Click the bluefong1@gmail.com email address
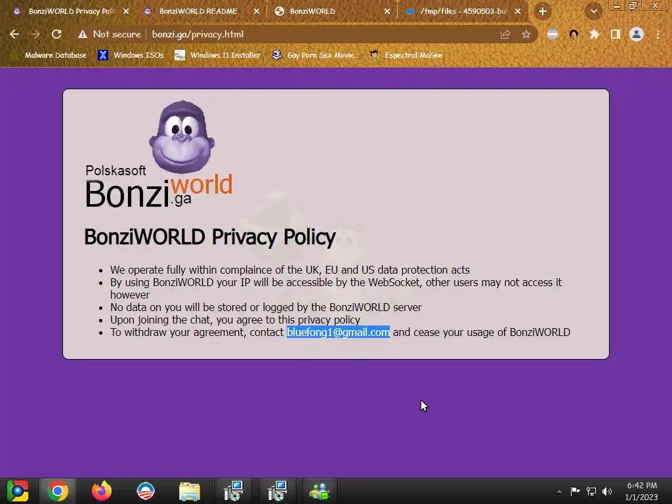The height and width of the screenshot is (504, 672). (338, 332)
